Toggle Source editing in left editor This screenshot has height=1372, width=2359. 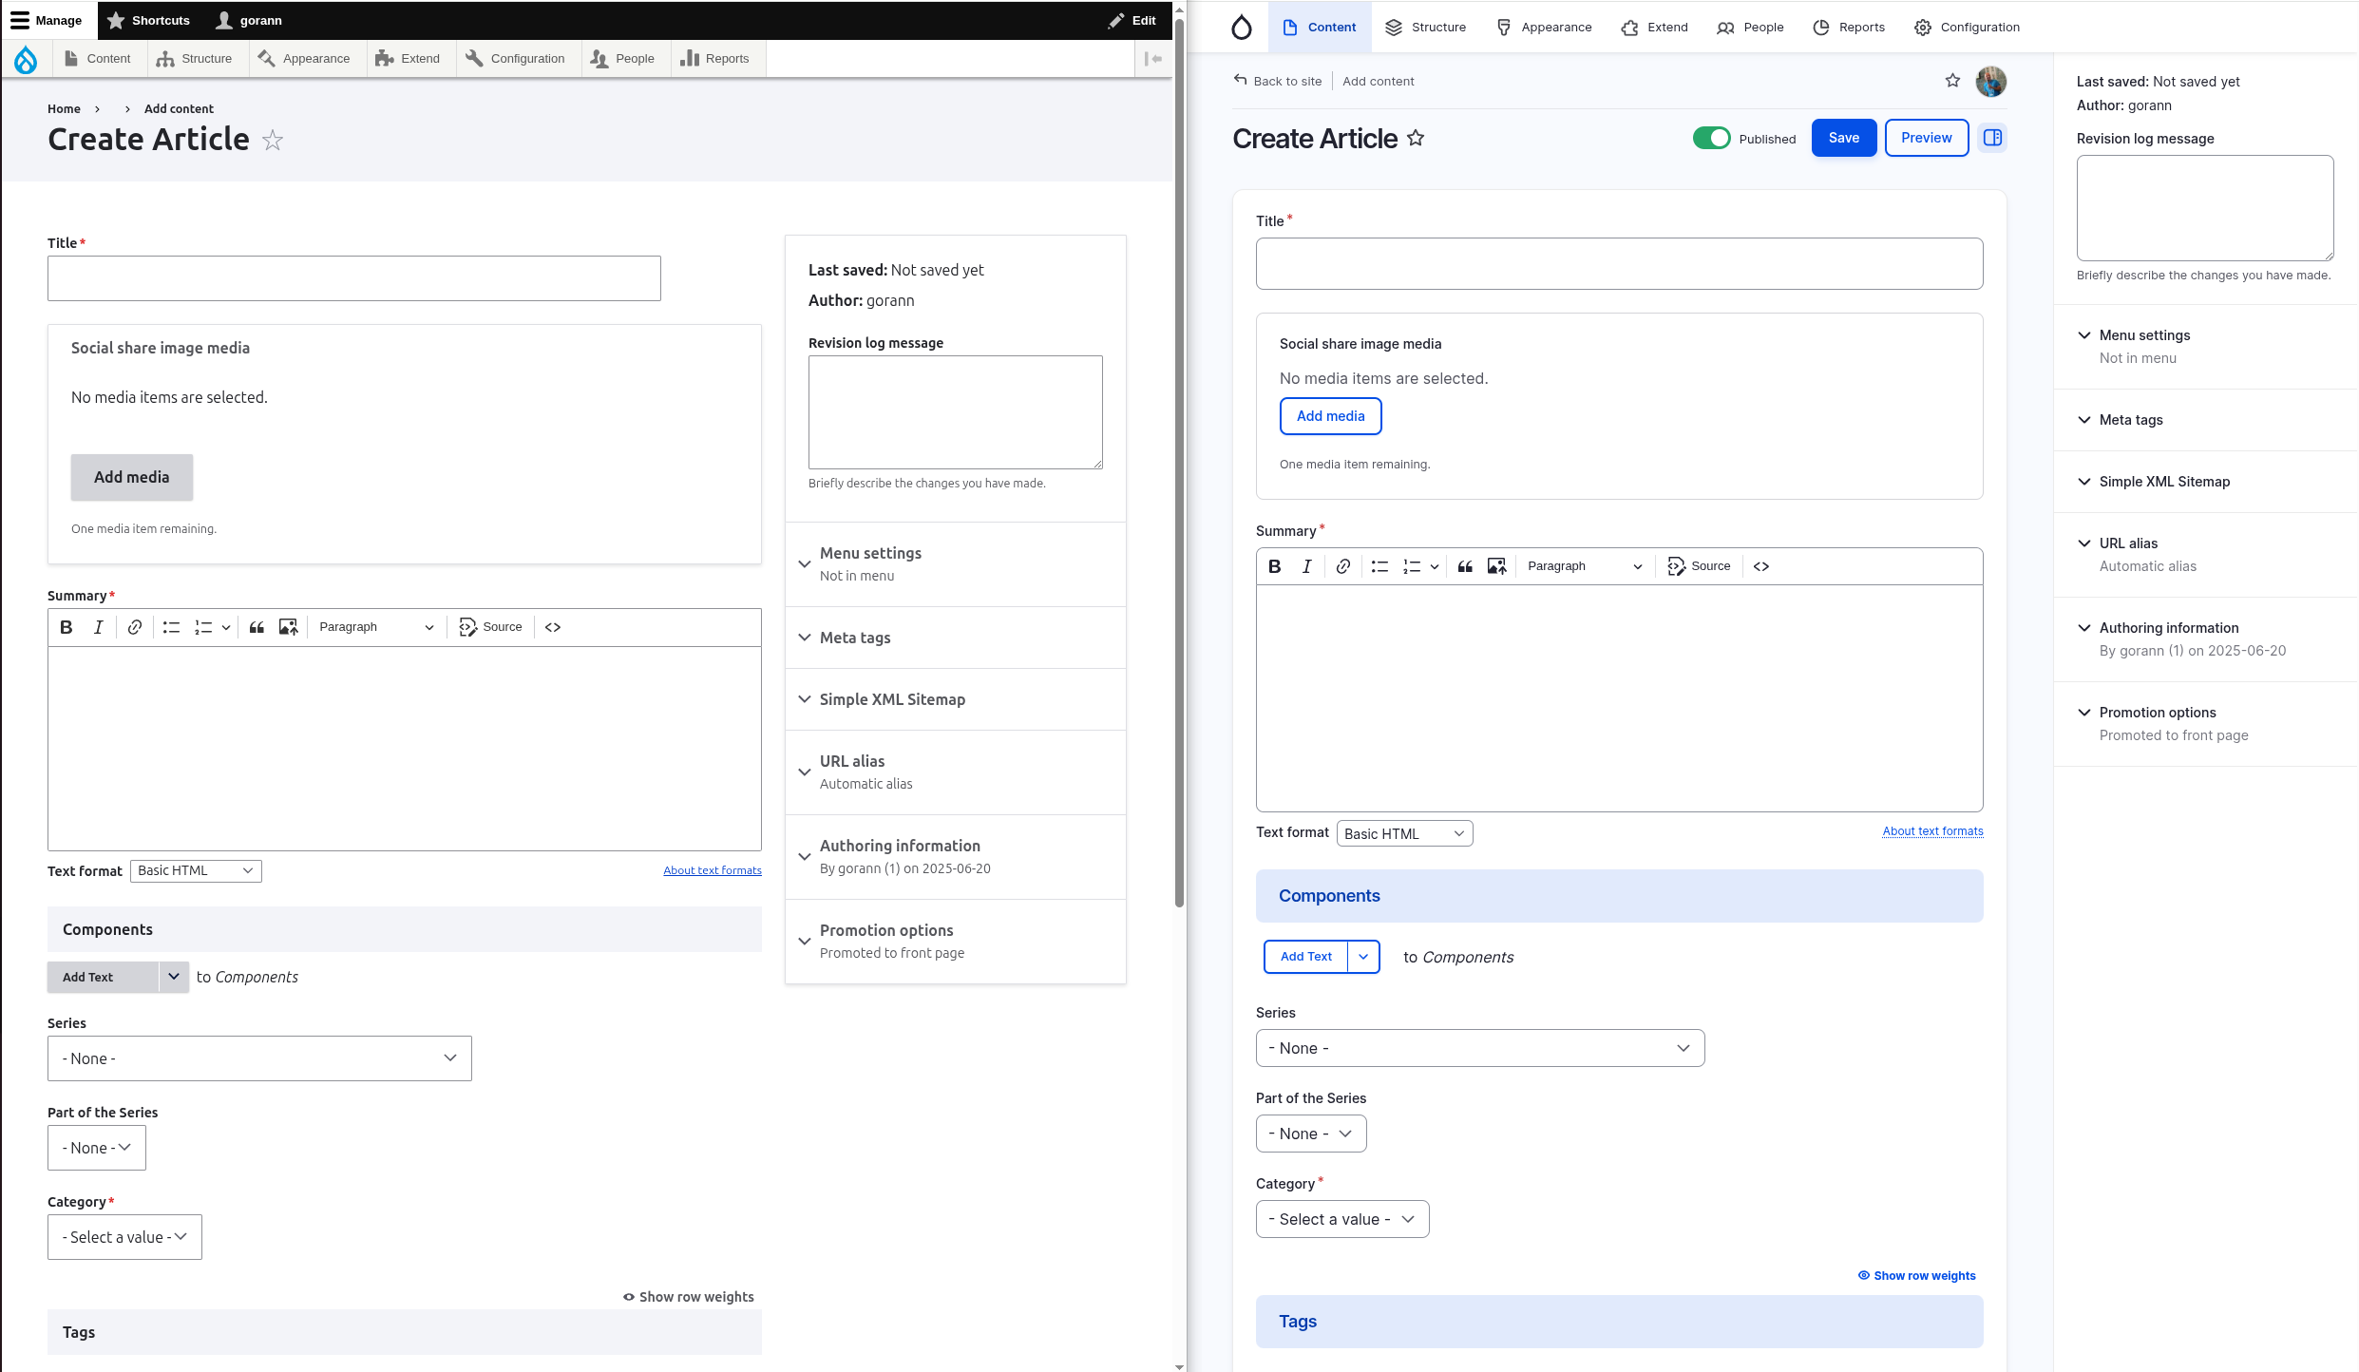coord(491,627)
